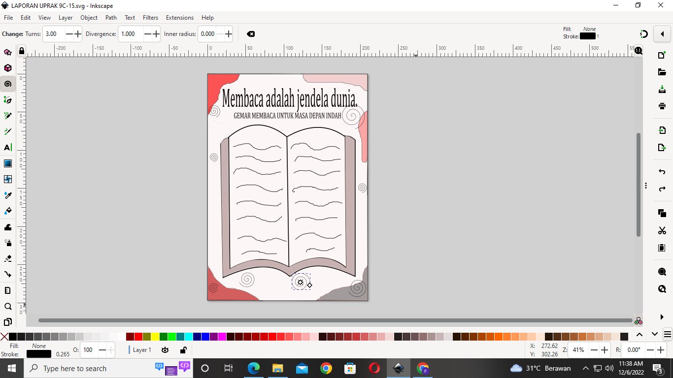Copy the selection

click(x=662, y=213)
